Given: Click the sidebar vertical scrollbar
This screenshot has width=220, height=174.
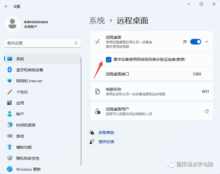Looking at the screenshot, I should [81, 111].
